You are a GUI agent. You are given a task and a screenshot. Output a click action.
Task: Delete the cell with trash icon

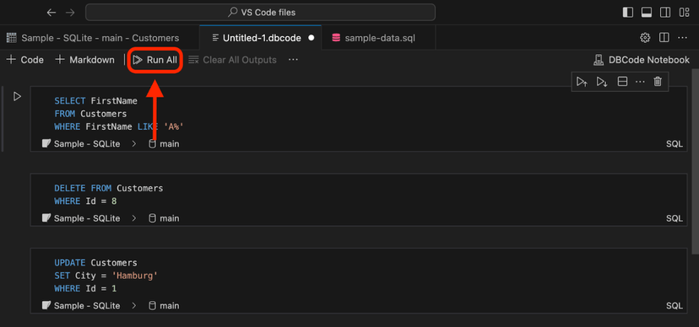coord(658,82)
